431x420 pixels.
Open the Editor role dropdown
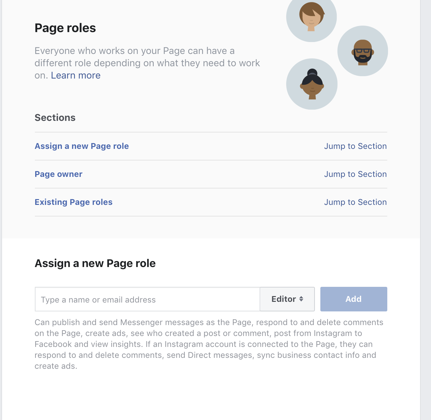287,299
